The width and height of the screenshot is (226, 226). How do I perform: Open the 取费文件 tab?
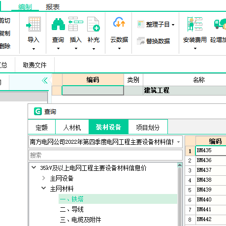pos(34,65)
